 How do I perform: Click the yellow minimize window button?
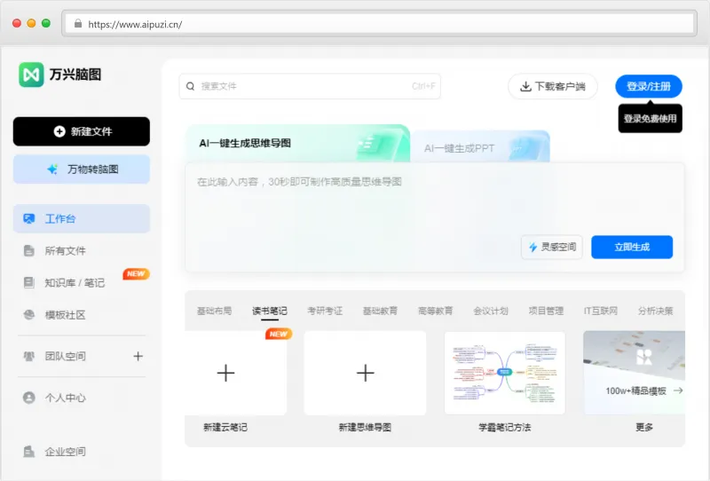pos(31,23)
